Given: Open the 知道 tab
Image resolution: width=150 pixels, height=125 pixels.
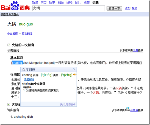Looking at the screenshot, I should tap(61, 3).
